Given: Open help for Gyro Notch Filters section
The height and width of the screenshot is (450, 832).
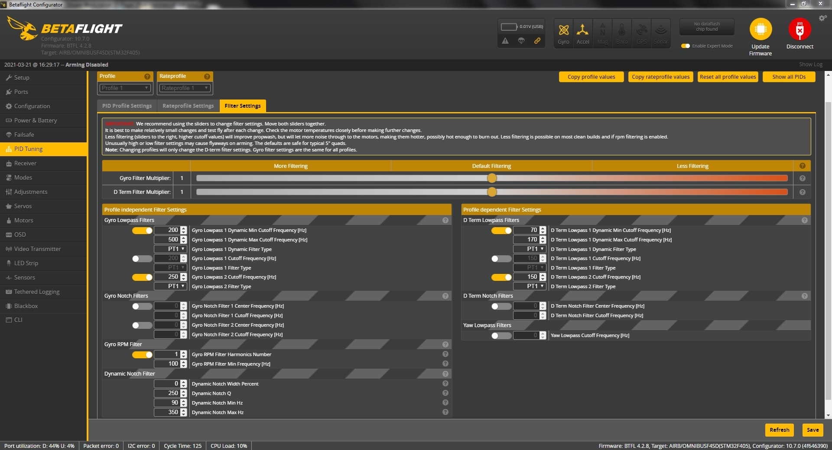Looking at the screenshot, I should pos(445,296).
